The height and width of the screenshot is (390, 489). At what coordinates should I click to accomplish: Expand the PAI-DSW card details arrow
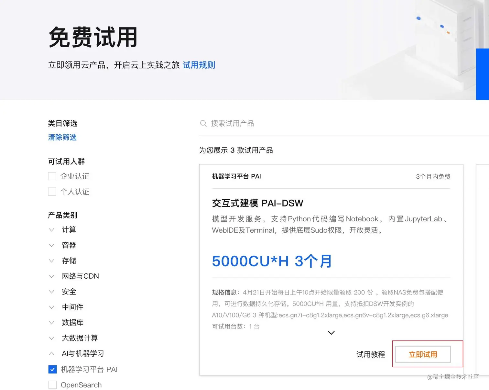click(x=331, y=333)
